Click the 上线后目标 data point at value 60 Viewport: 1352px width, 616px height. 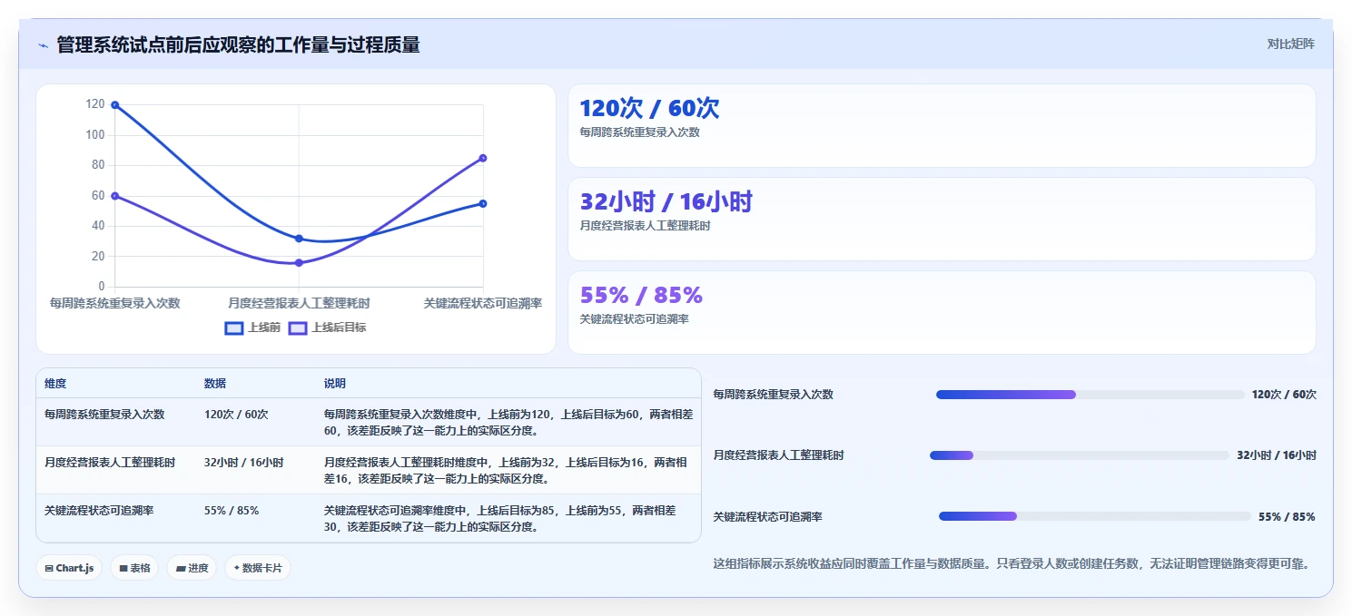[x=115, y=196]
